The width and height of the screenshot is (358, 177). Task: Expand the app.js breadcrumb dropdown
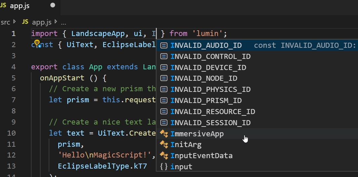click(x=42, y=22)
